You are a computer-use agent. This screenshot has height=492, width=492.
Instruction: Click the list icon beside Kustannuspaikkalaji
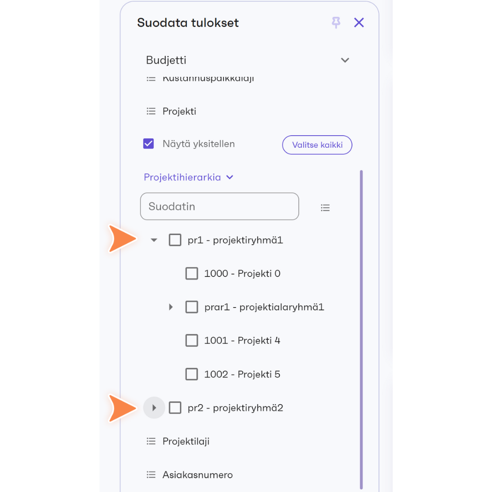pyautogui.click(x=151, y=79)
